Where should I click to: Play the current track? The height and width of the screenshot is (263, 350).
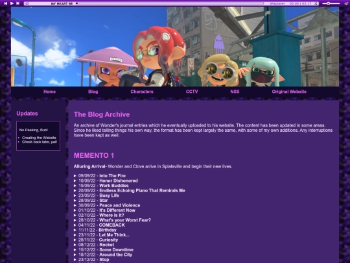[12, 3]
